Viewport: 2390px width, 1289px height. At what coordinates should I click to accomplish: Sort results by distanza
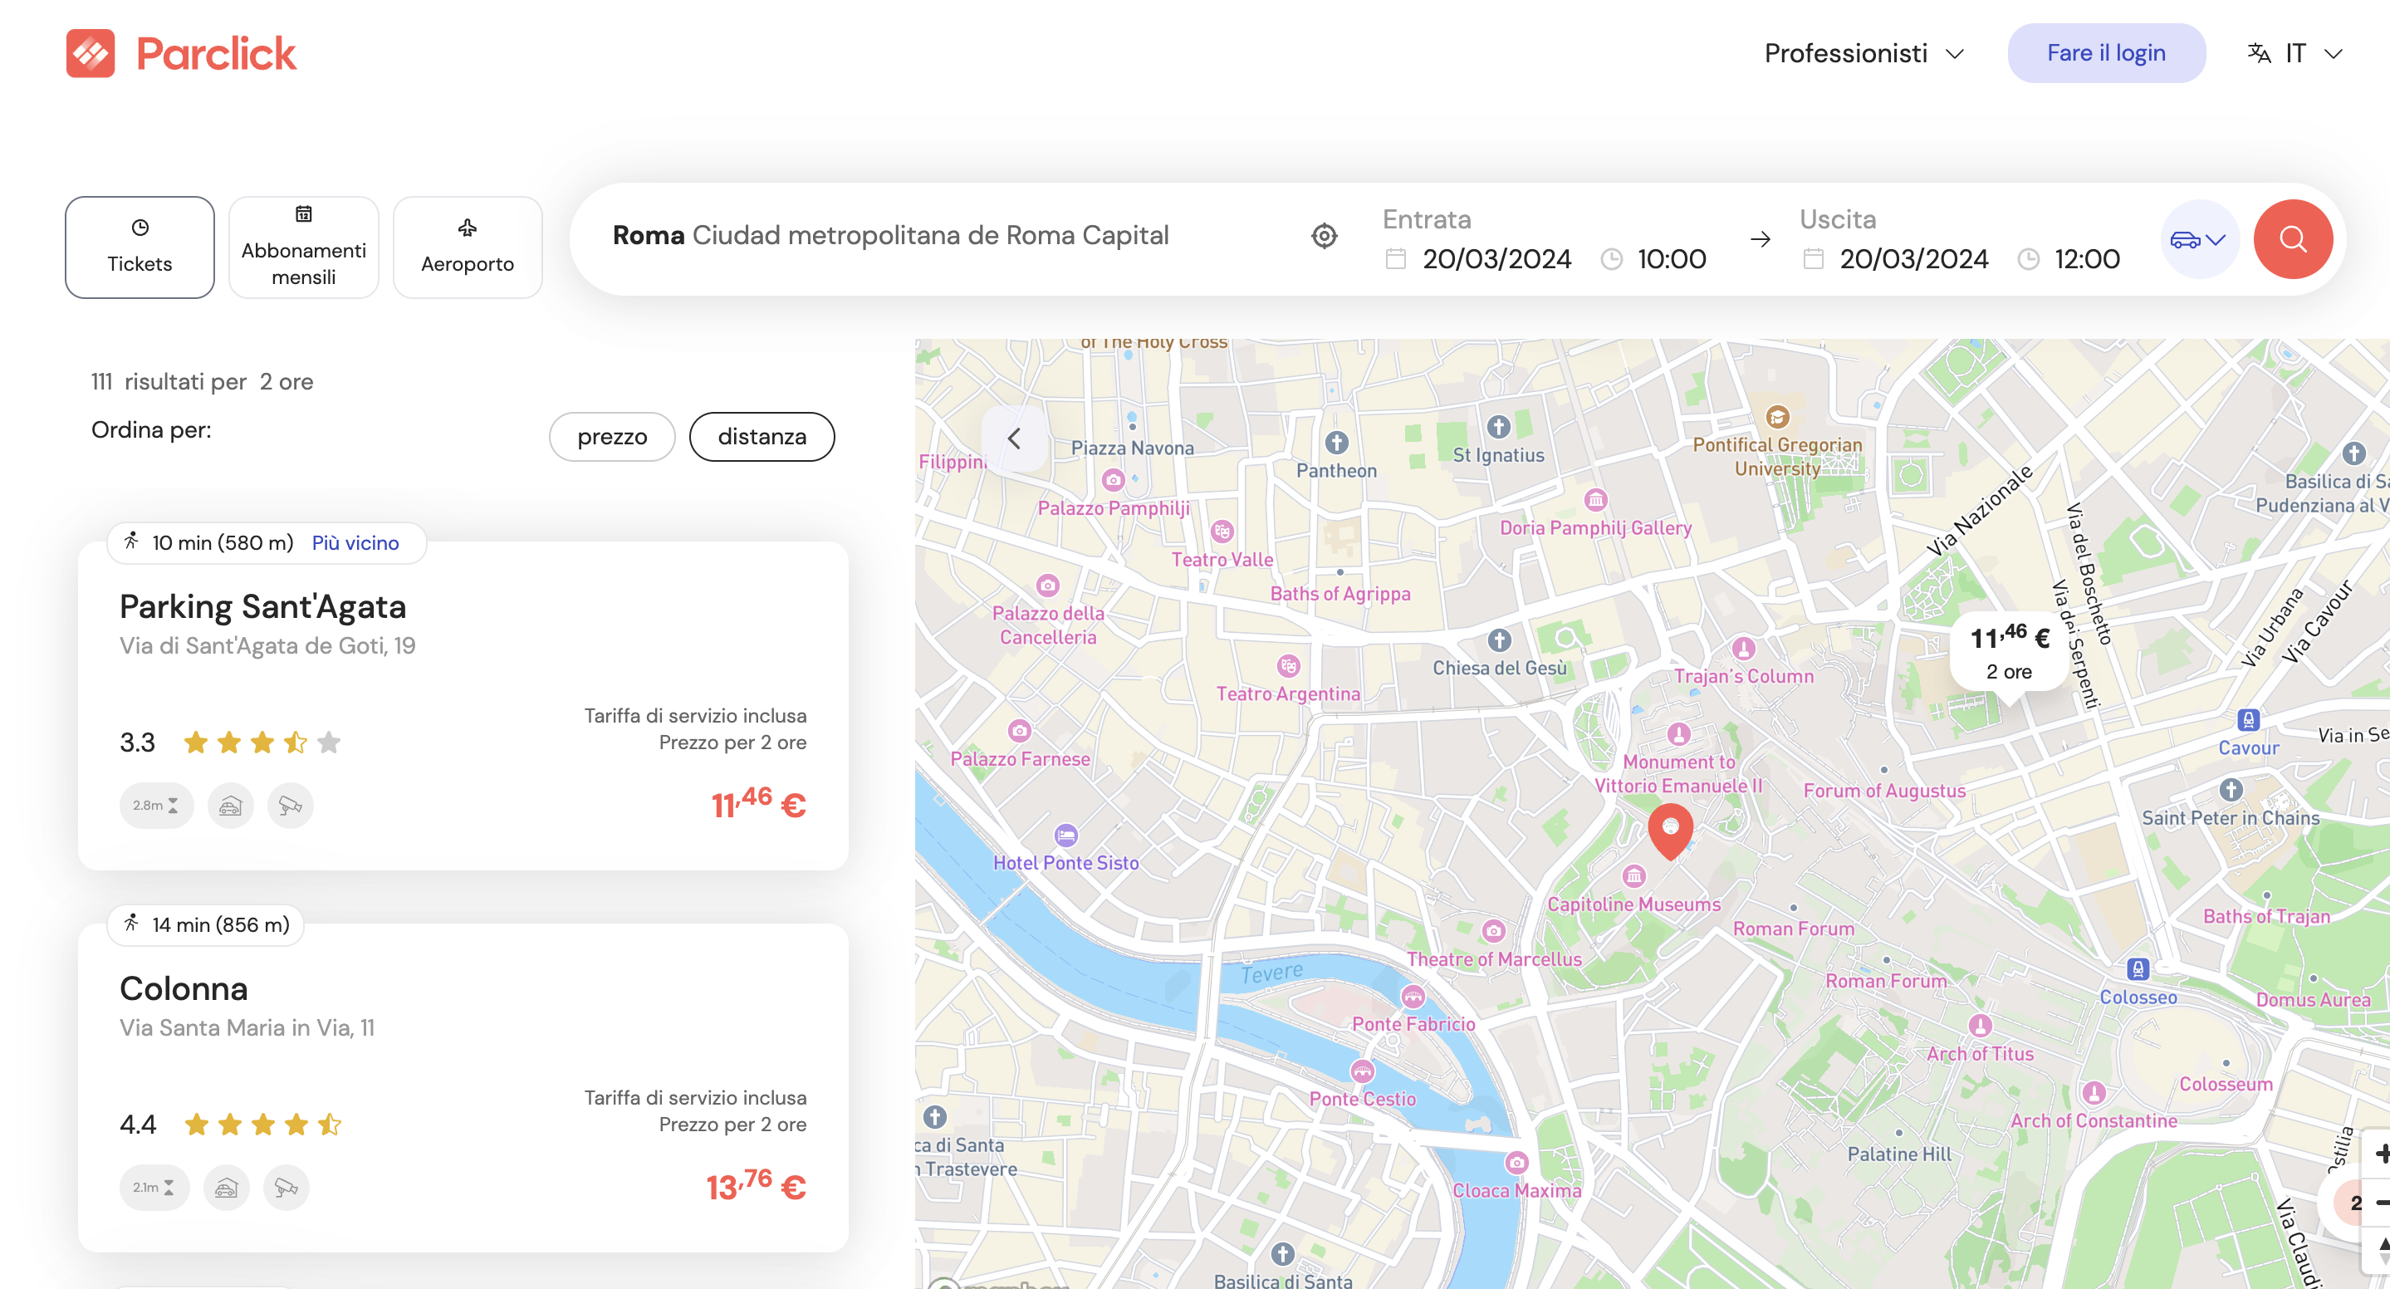pos(761,436)
